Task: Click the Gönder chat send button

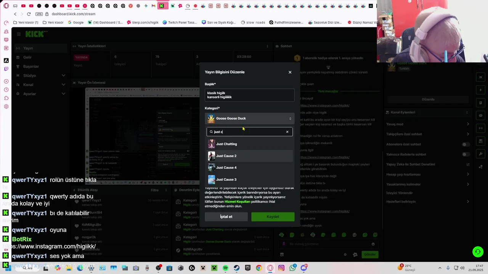Action: click(x=370, y=255)
